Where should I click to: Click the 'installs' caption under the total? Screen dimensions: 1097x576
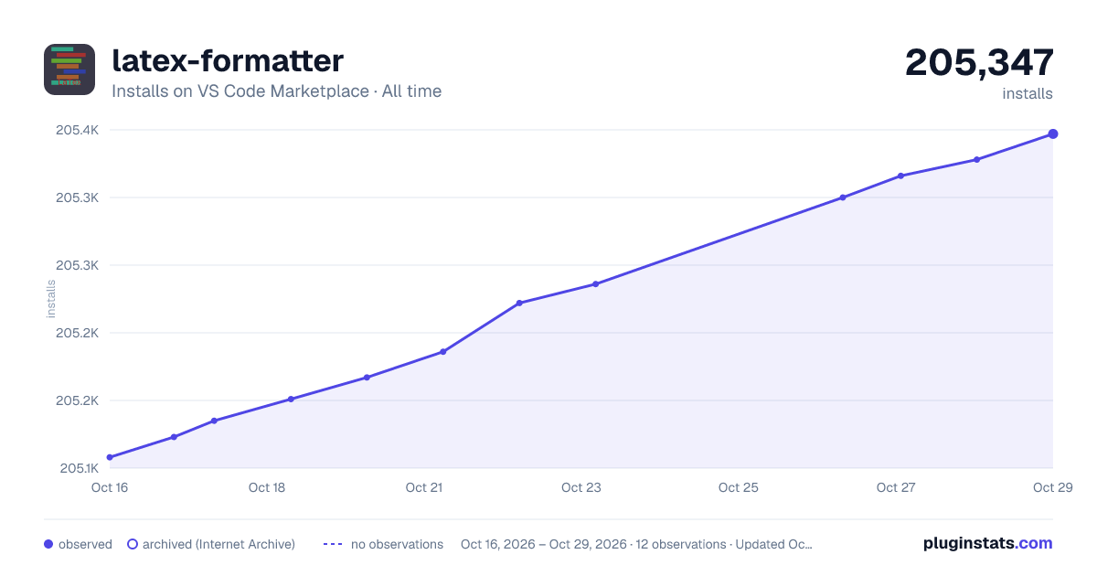(x=1028, y=93)
